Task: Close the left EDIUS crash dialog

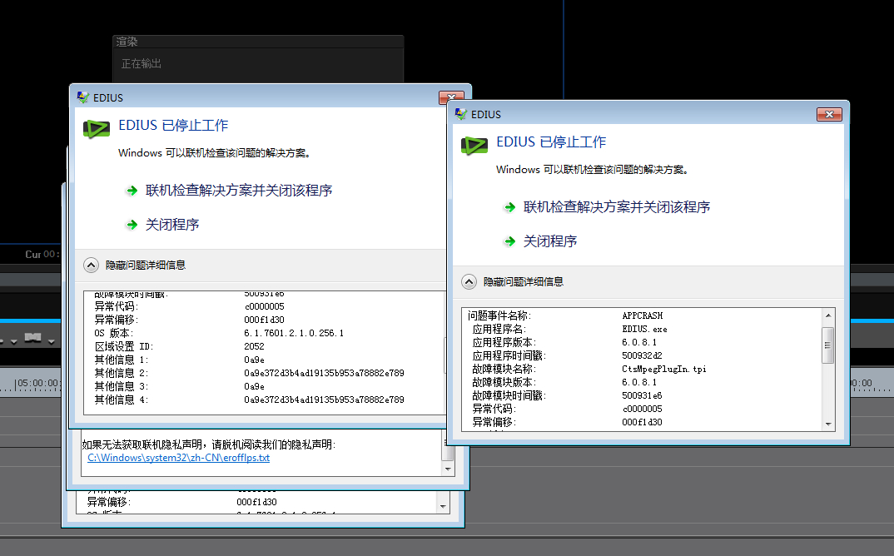Action: coord(450,97)
